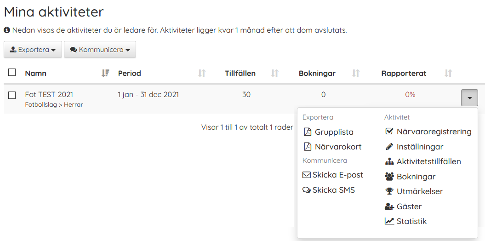Image resolution: width=485 pixels, height=241 pixels.
Task: Sort by the Period column arrows
Action: 201,73
